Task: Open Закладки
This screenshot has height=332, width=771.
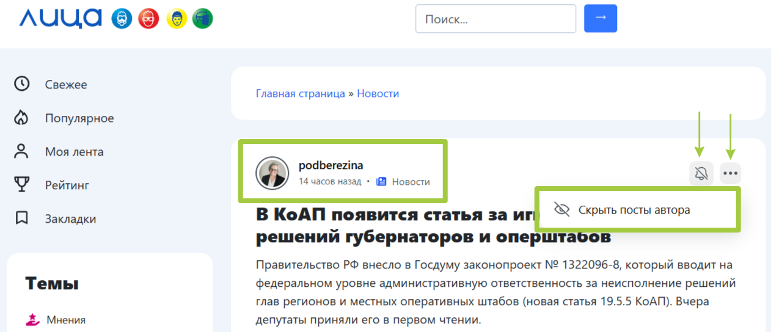Action: click(70, 218)
